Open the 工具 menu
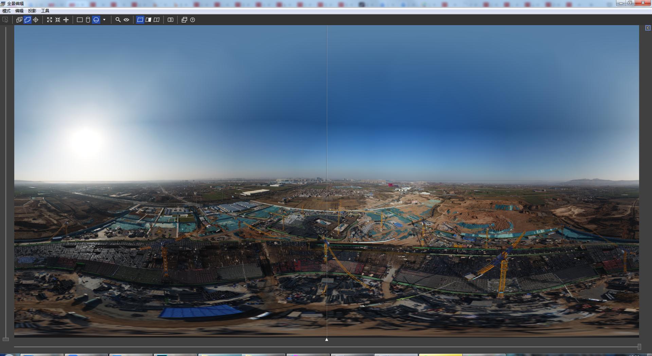The width and height of the screenshot is (652, 356). coord(45,11)
